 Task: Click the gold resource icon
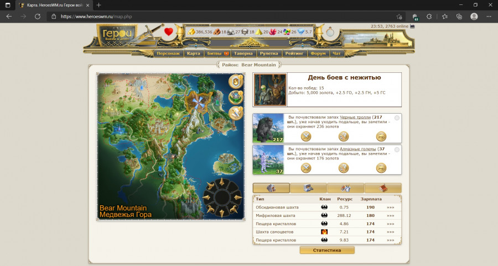click(x=191, y=31)
